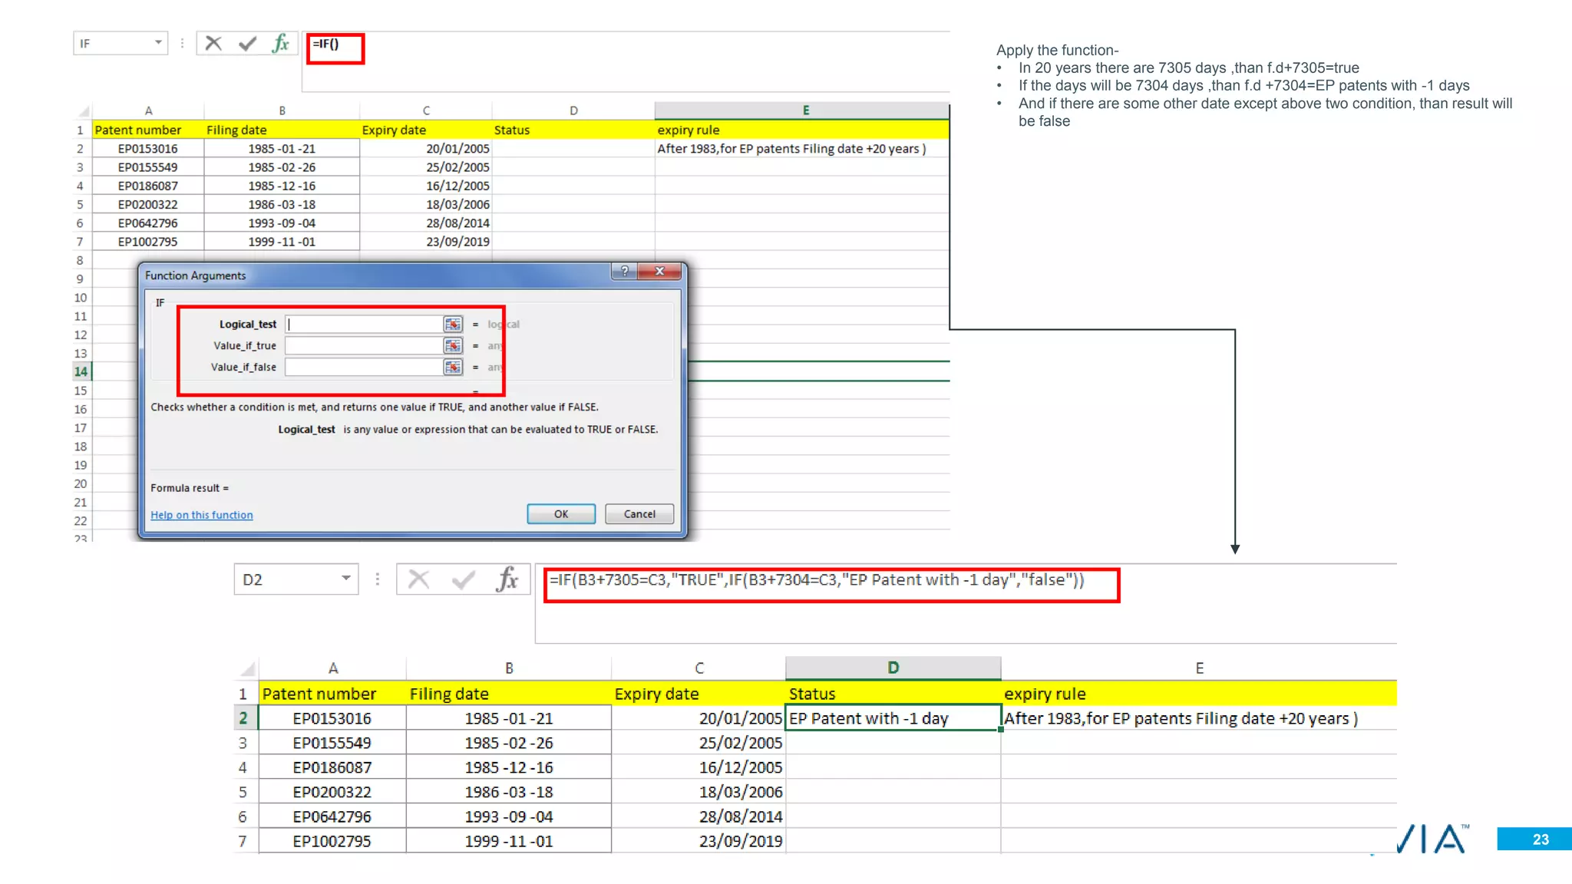
Task: Click the confirm checkmark icon beside the D2 name box
Action: pyautogui.click(x=463, y=579)
